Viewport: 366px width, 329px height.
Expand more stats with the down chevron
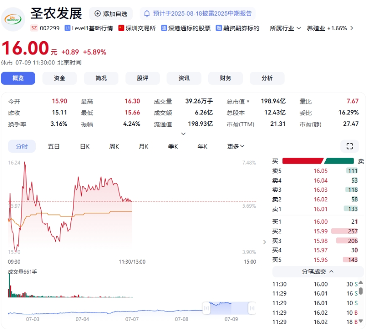pyautogui.click(x=183, y=133)
